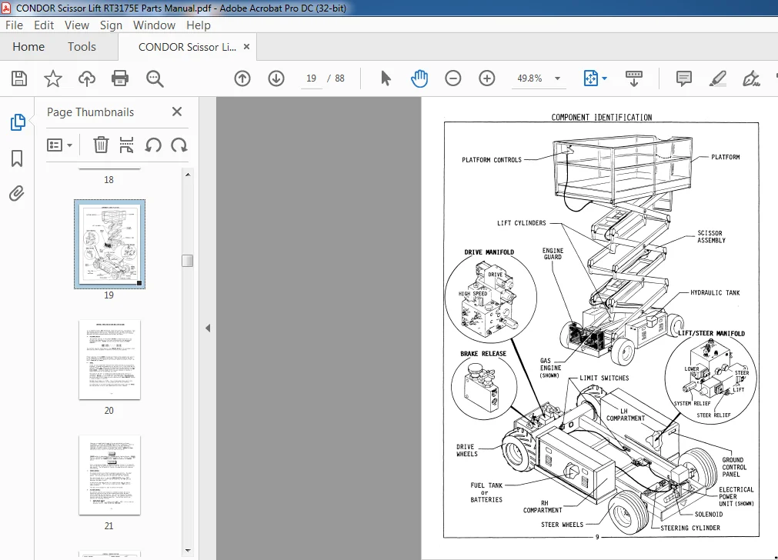This screenshot has height=560, width=778.
Task: Select the page 20 thumbnail
Action: click(109, 359)
